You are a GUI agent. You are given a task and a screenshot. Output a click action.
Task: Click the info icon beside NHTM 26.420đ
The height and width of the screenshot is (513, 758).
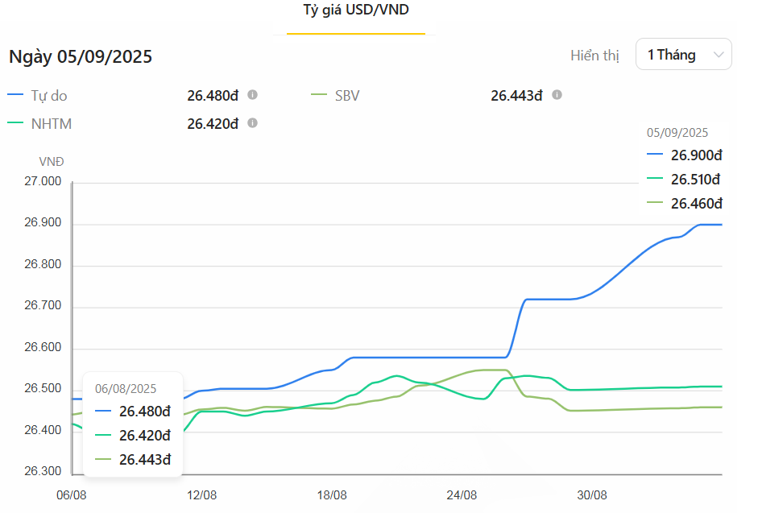(x=252, y=123)
